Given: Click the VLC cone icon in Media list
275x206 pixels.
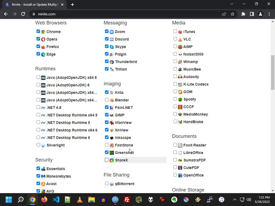Looking at the screenshot, I should point(180,39).
